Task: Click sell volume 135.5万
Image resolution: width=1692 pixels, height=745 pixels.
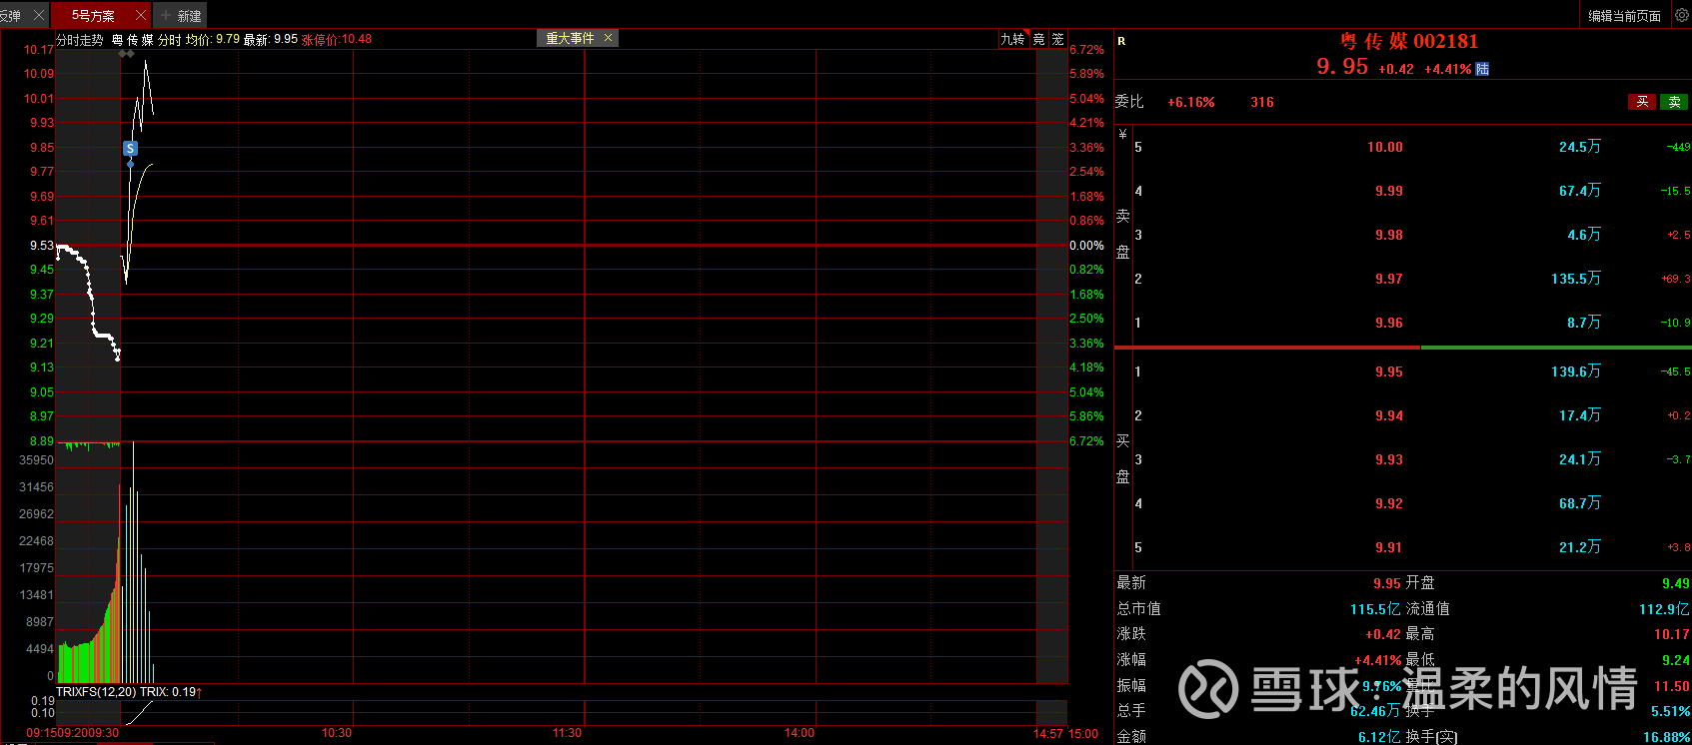Action: click(1576, 279)
